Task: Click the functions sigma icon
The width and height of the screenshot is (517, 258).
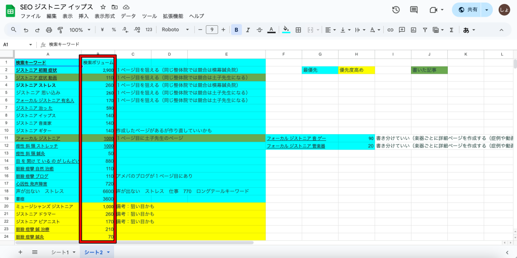Action: click(451, 30)
